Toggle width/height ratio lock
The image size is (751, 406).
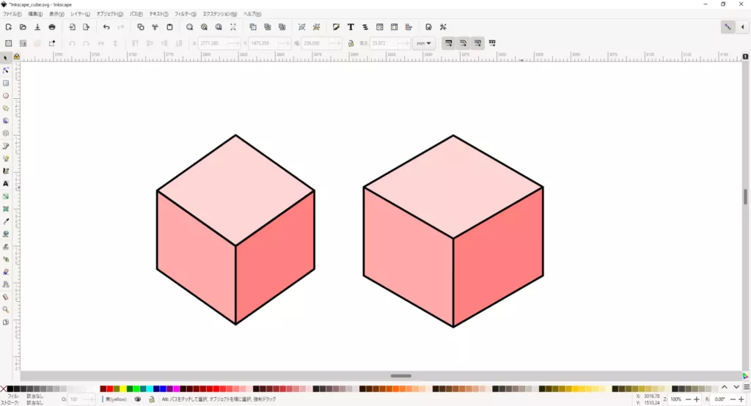point(351,43)
